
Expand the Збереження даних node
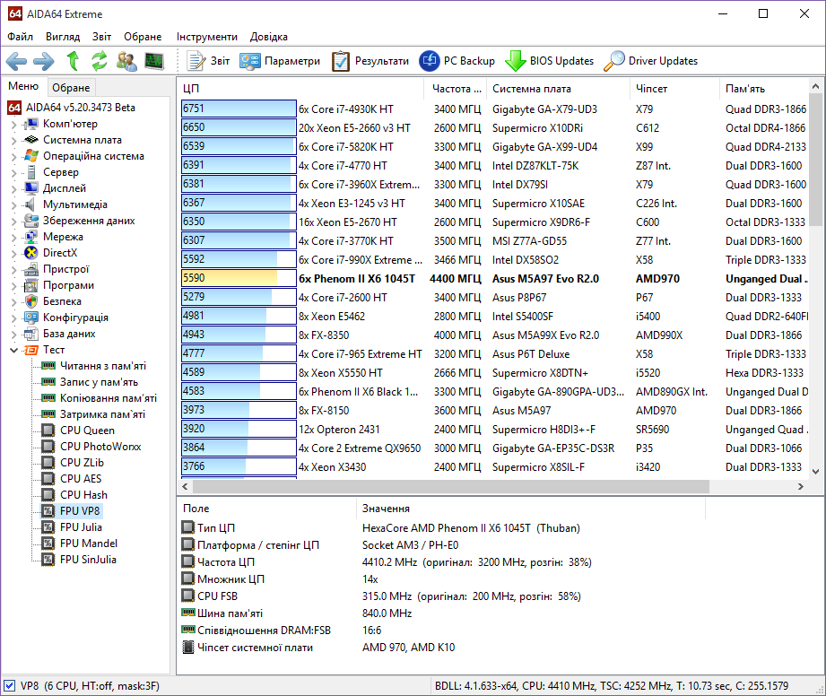13,221
